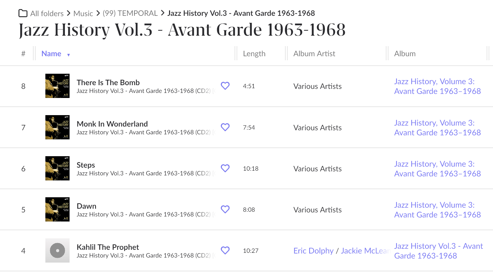This screenshot has height=272, width=493.
Task: Open Jackie McLean artist link
Action: (x=364, y=251)
